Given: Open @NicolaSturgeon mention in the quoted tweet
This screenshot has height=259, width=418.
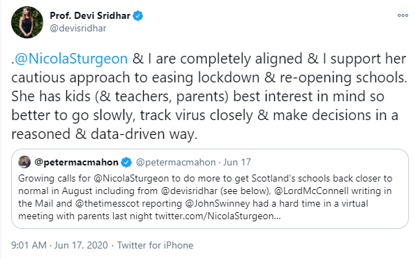Looking at the screenshot, I should (131, 178).
